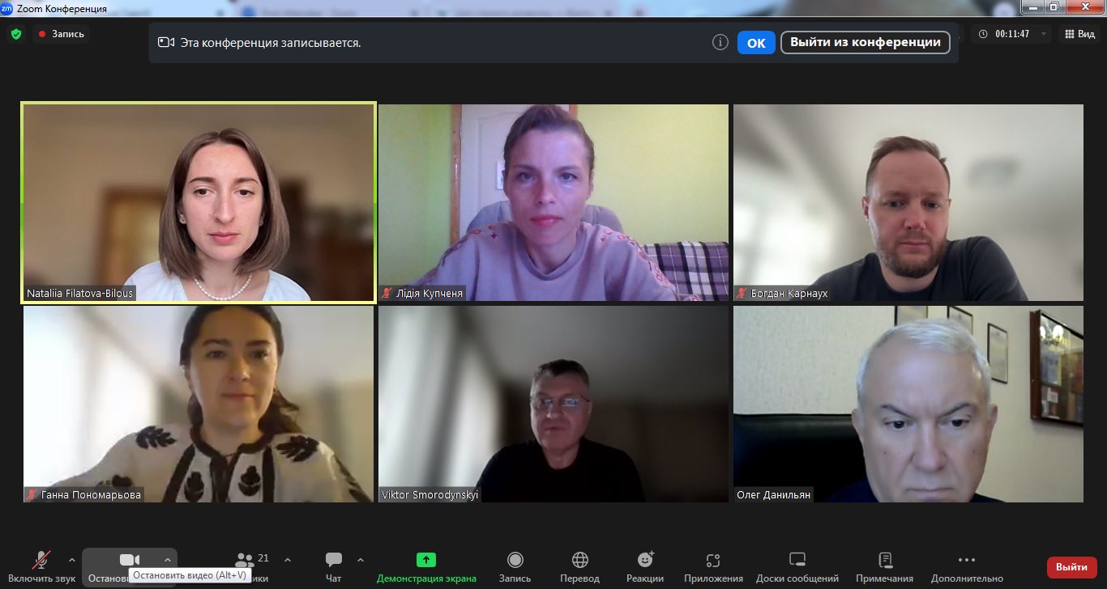This screenshot has height=589, width=1107.
Task: Expand the chat options arrow
Action: [x=361, y=560]
